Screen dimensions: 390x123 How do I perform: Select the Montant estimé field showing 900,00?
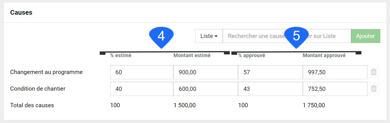pyautogui.click(x=206, y=72)
